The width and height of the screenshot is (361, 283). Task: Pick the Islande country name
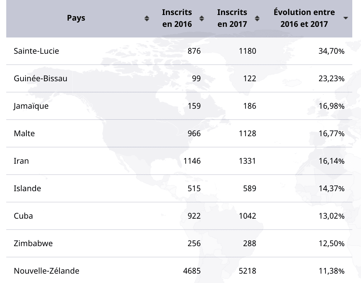point(27,188)
